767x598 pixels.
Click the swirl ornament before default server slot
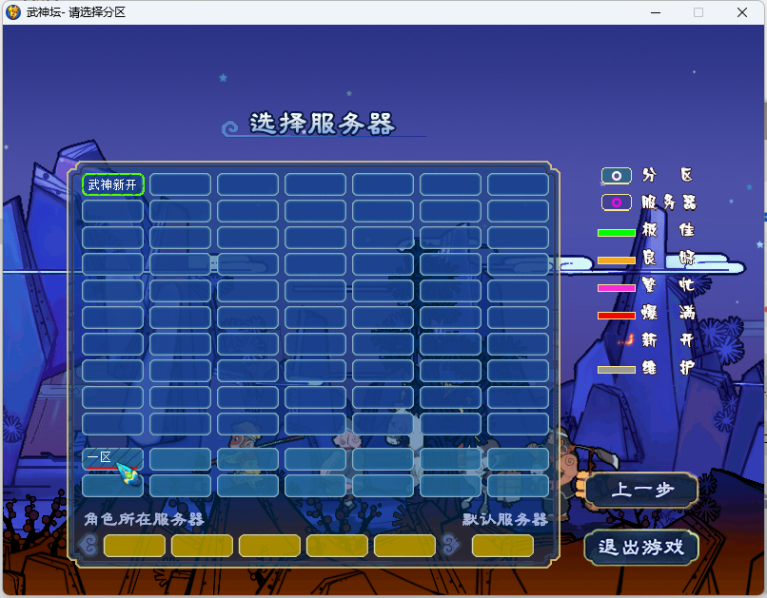[451, 545]
